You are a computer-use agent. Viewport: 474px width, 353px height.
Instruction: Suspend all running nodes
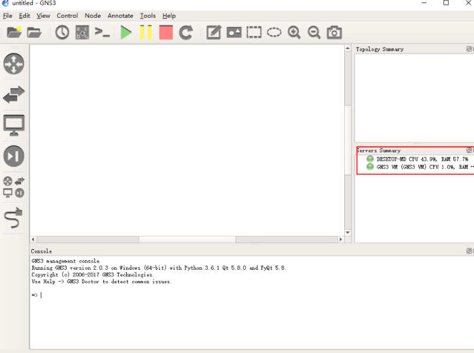[145, 32]
